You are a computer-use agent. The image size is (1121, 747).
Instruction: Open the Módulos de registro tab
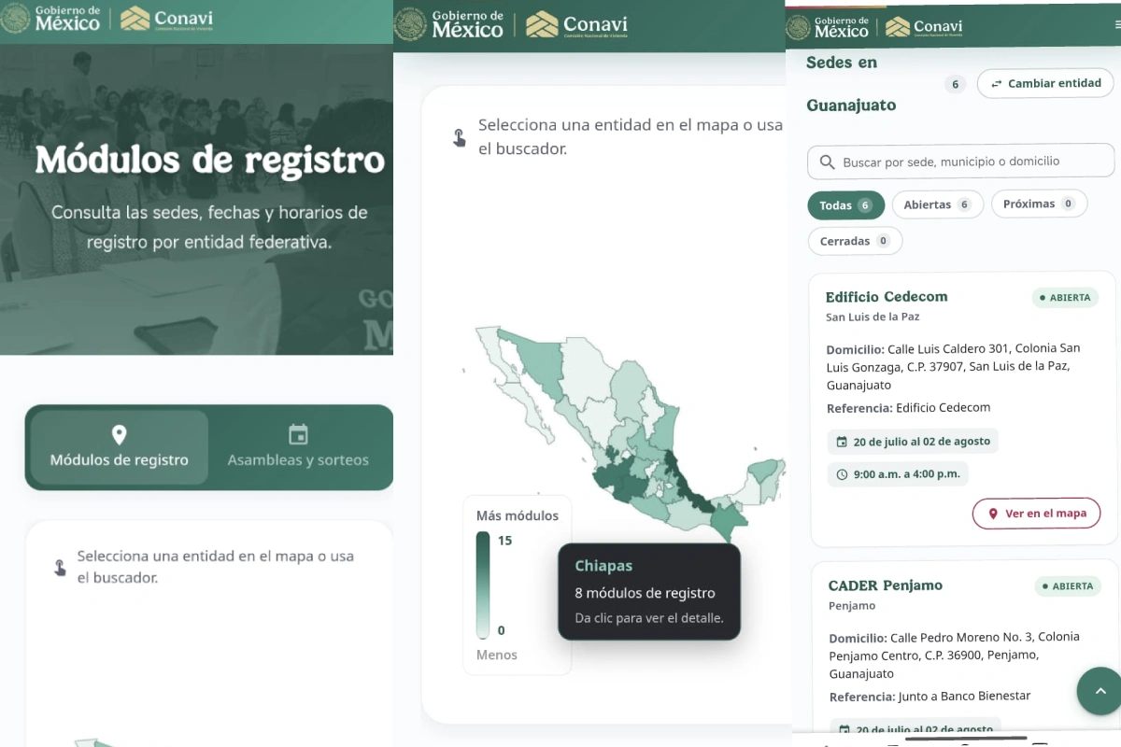tap(120, 447)
